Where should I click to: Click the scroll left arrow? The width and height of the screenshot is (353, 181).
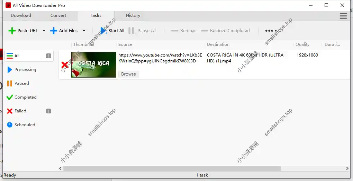pyautogui.click(x=60, y=168)
